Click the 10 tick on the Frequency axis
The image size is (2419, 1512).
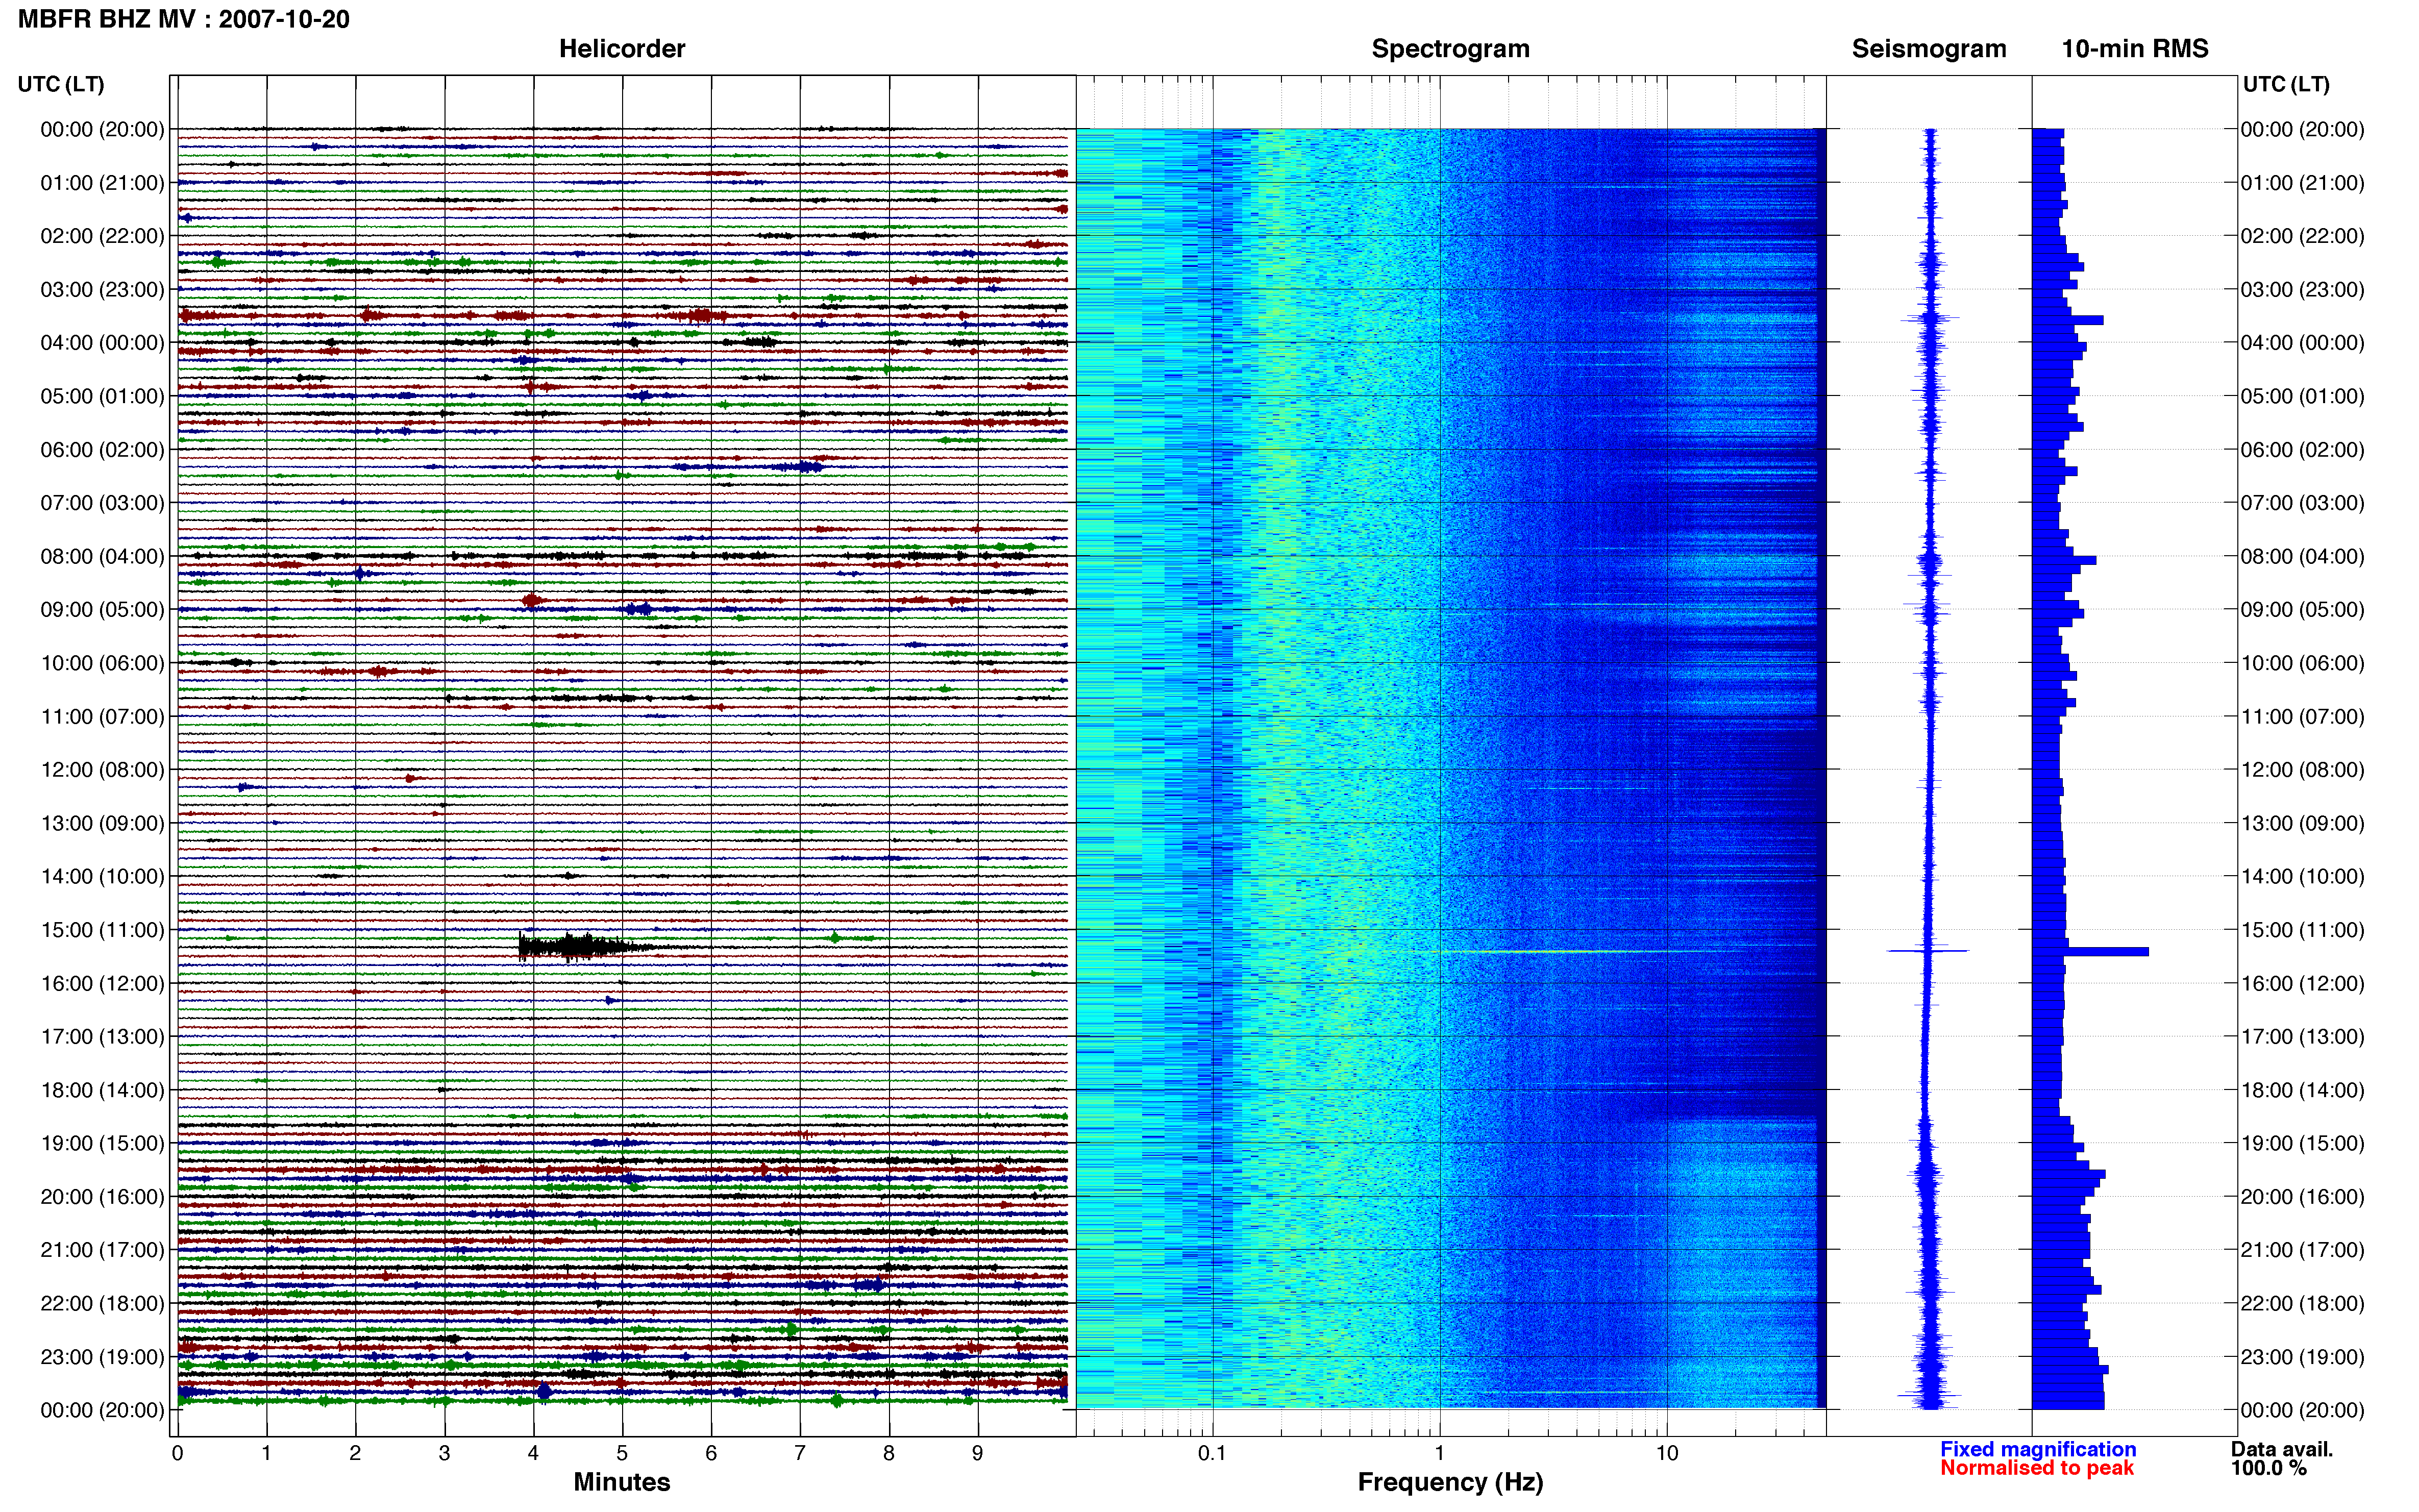point(1667,1453)
